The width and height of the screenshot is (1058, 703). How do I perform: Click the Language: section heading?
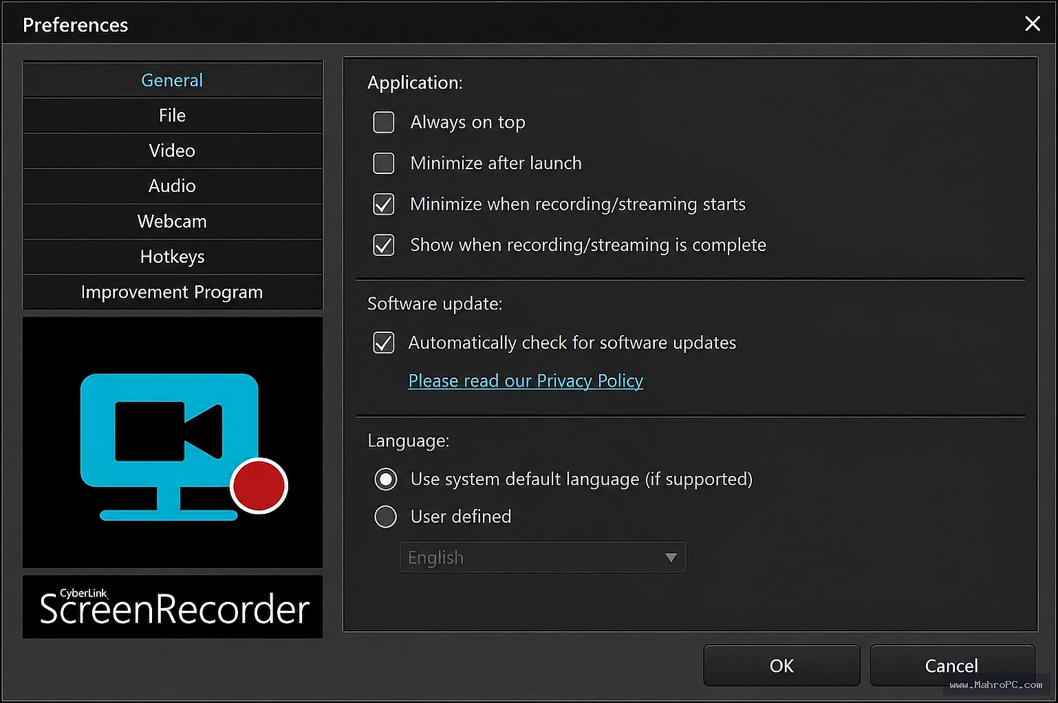(409, 441)
